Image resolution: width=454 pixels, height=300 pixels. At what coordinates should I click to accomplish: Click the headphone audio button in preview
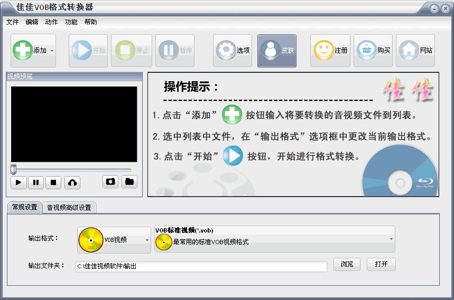tap(72, 182)
